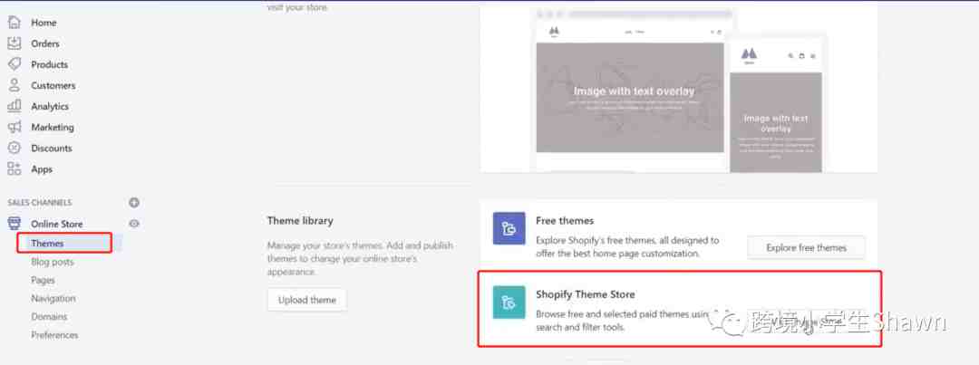Viewport: 979px width, 365px height.
Task: Click the Marketing megaphone icon
Action: click(15, 127)
